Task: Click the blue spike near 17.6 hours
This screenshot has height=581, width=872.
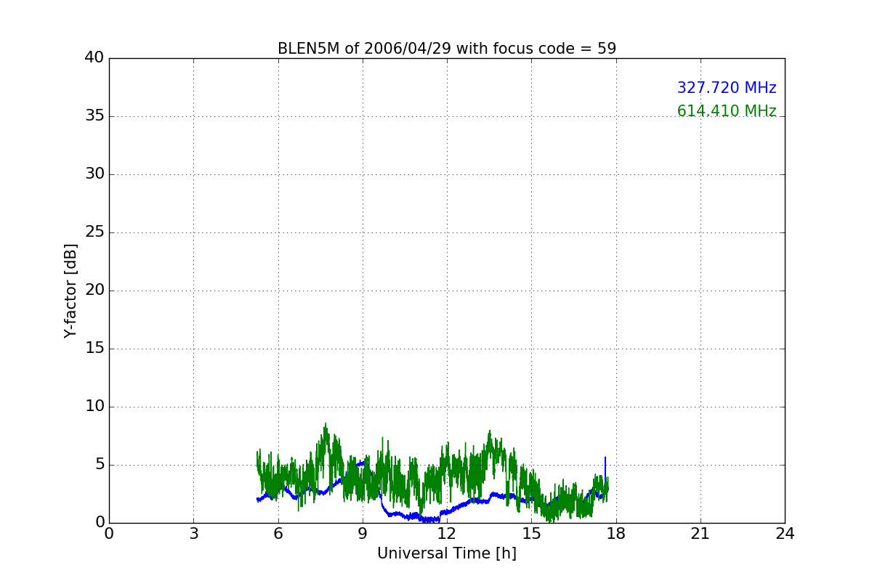Action: [605, 468]
